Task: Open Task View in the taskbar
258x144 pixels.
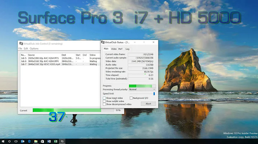Action: pyautogui.click(x=16, y=141)
